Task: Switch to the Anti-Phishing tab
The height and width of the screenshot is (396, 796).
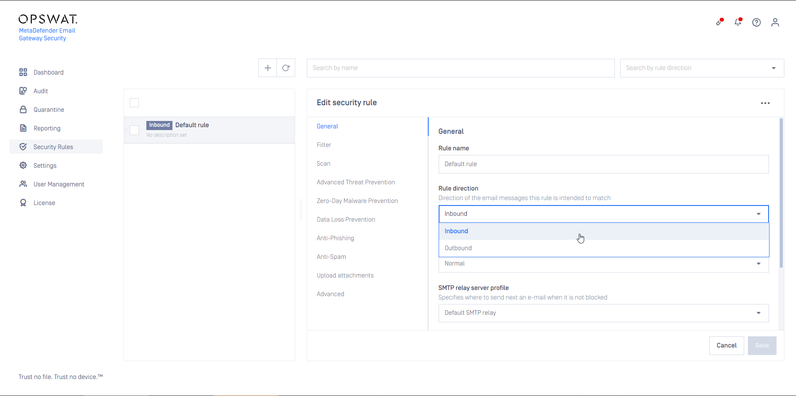Action: click(335, 238)
